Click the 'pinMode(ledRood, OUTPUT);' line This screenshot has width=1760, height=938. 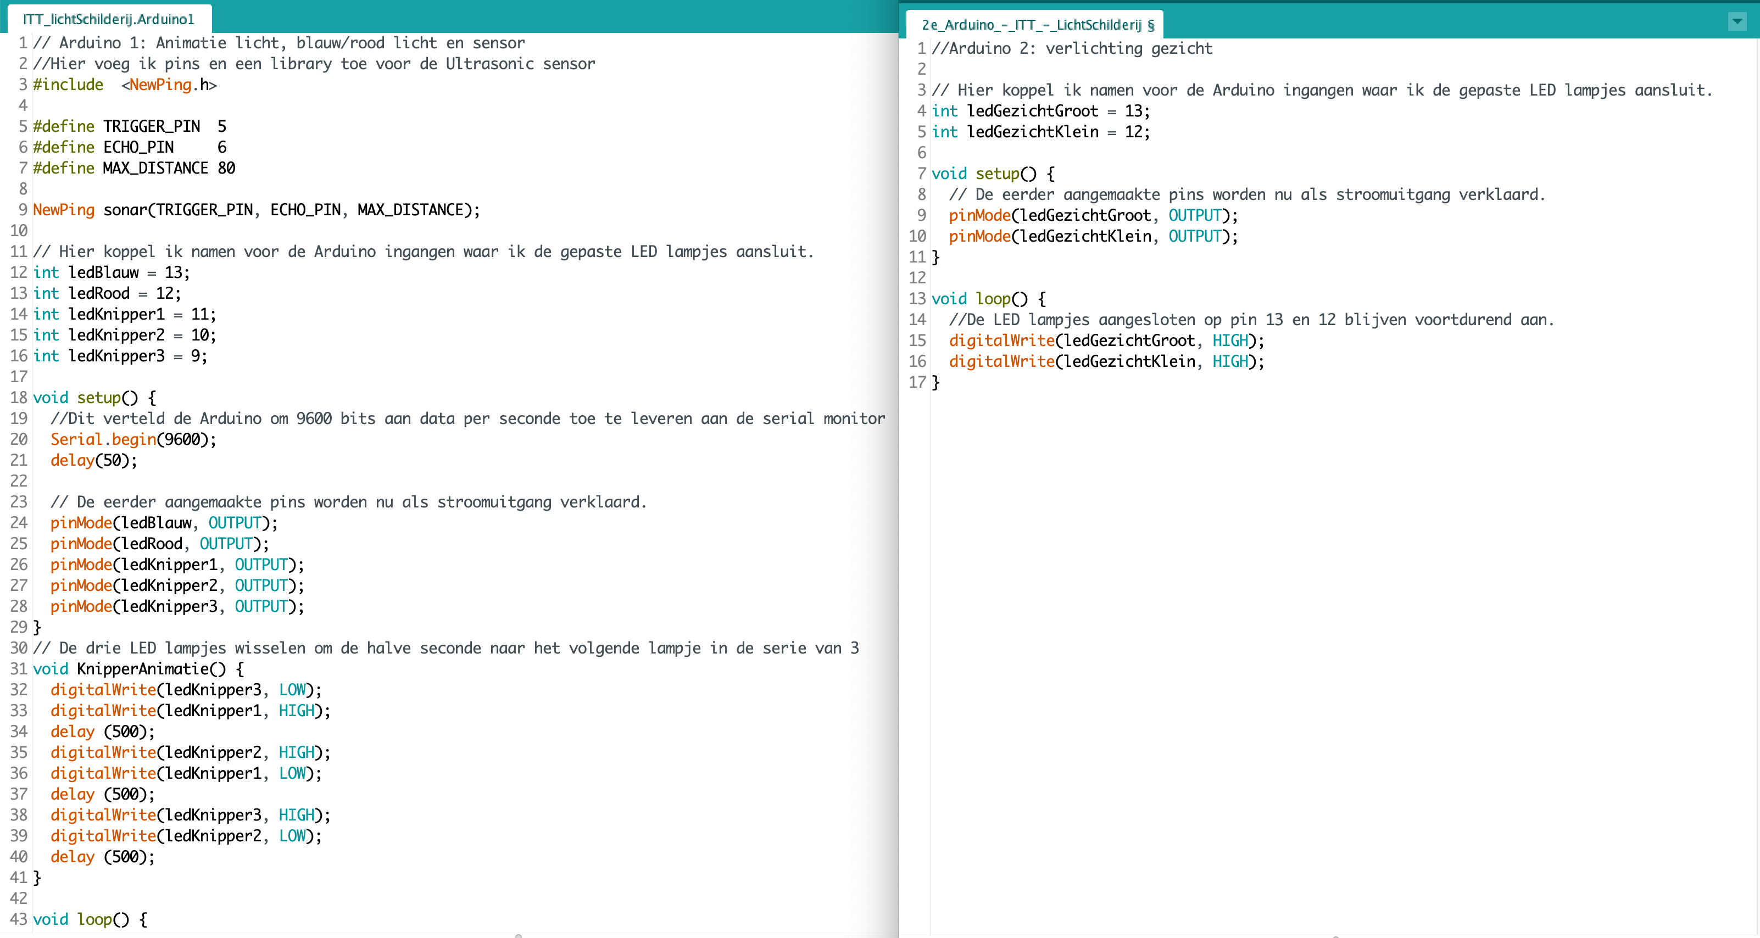(x=160, y=544)
